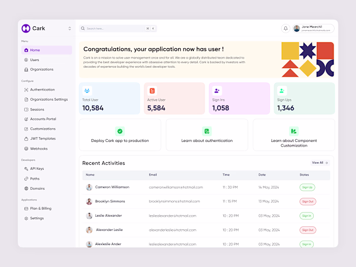Expand the Cark workspace switcher arrows
This screenshot has height=267, width=356.
70,28
